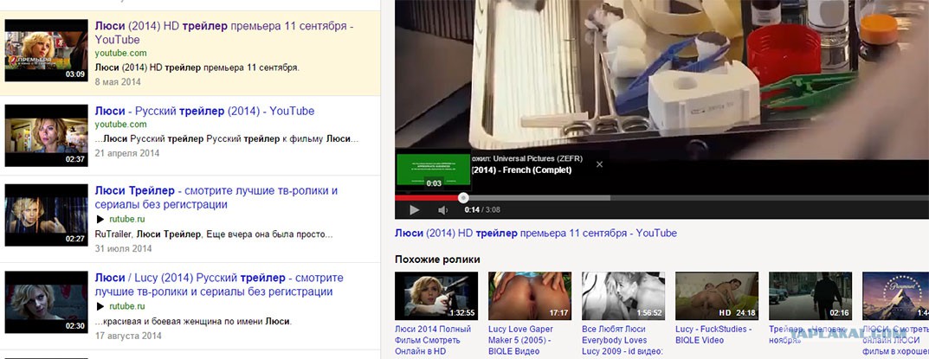Open related video thumbnail with 1:56:52 duration

coord(623,296)
